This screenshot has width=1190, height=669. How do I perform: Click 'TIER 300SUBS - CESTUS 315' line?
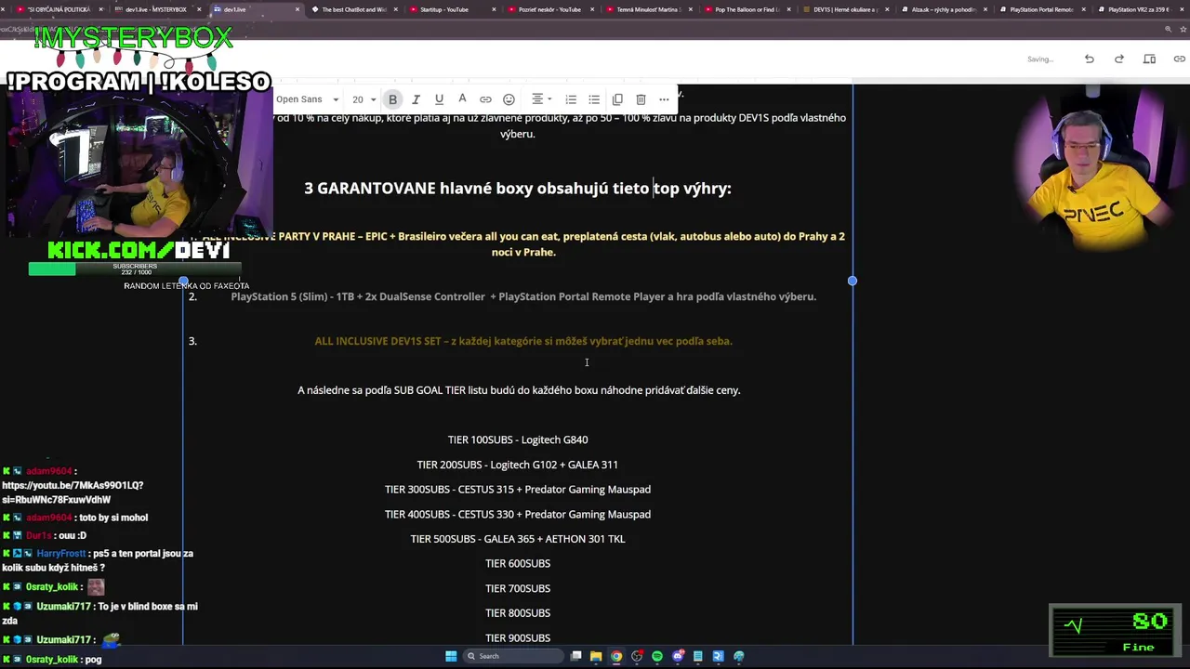coord(518,489)
